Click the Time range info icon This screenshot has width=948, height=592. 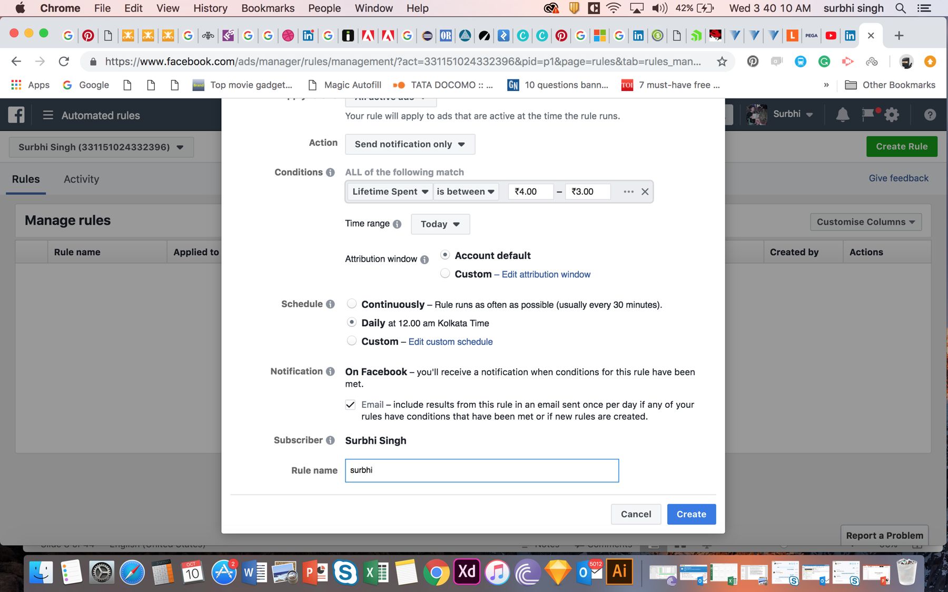tap(397, 224)
